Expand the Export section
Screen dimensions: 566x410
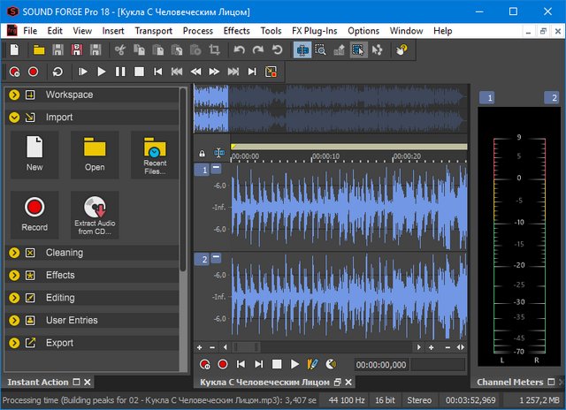pos(14,343)
